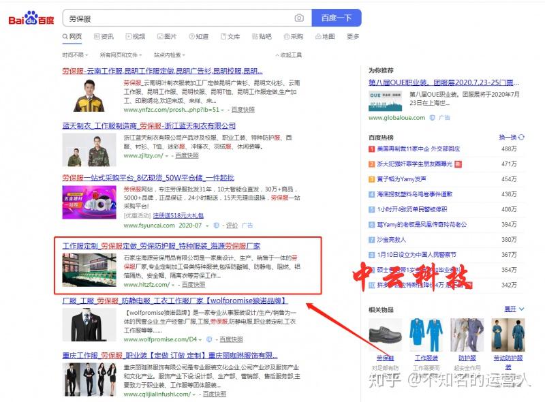This screenshot has height=402, width=545.
Task: Click the 文库 document library icon
Action: [x=223, y=37]
